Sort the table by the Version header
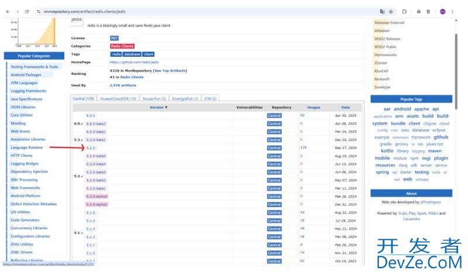This screenshot has width=468, height=275. click(x=159, y=107)
